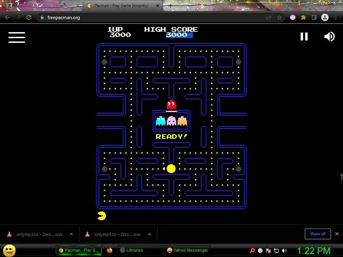
Task: Select Pacman Chrome taskbar item
Action: click(79, 250)
